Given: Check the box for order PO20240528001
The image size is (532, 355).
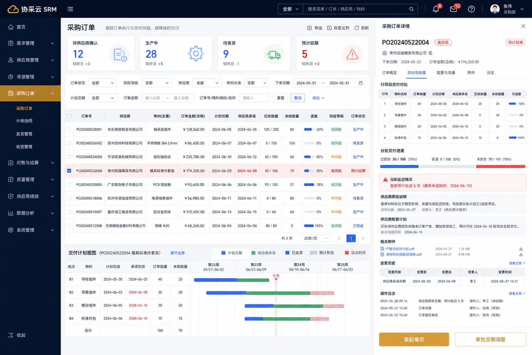Looking at the screenshot, I should click(69, 129).
